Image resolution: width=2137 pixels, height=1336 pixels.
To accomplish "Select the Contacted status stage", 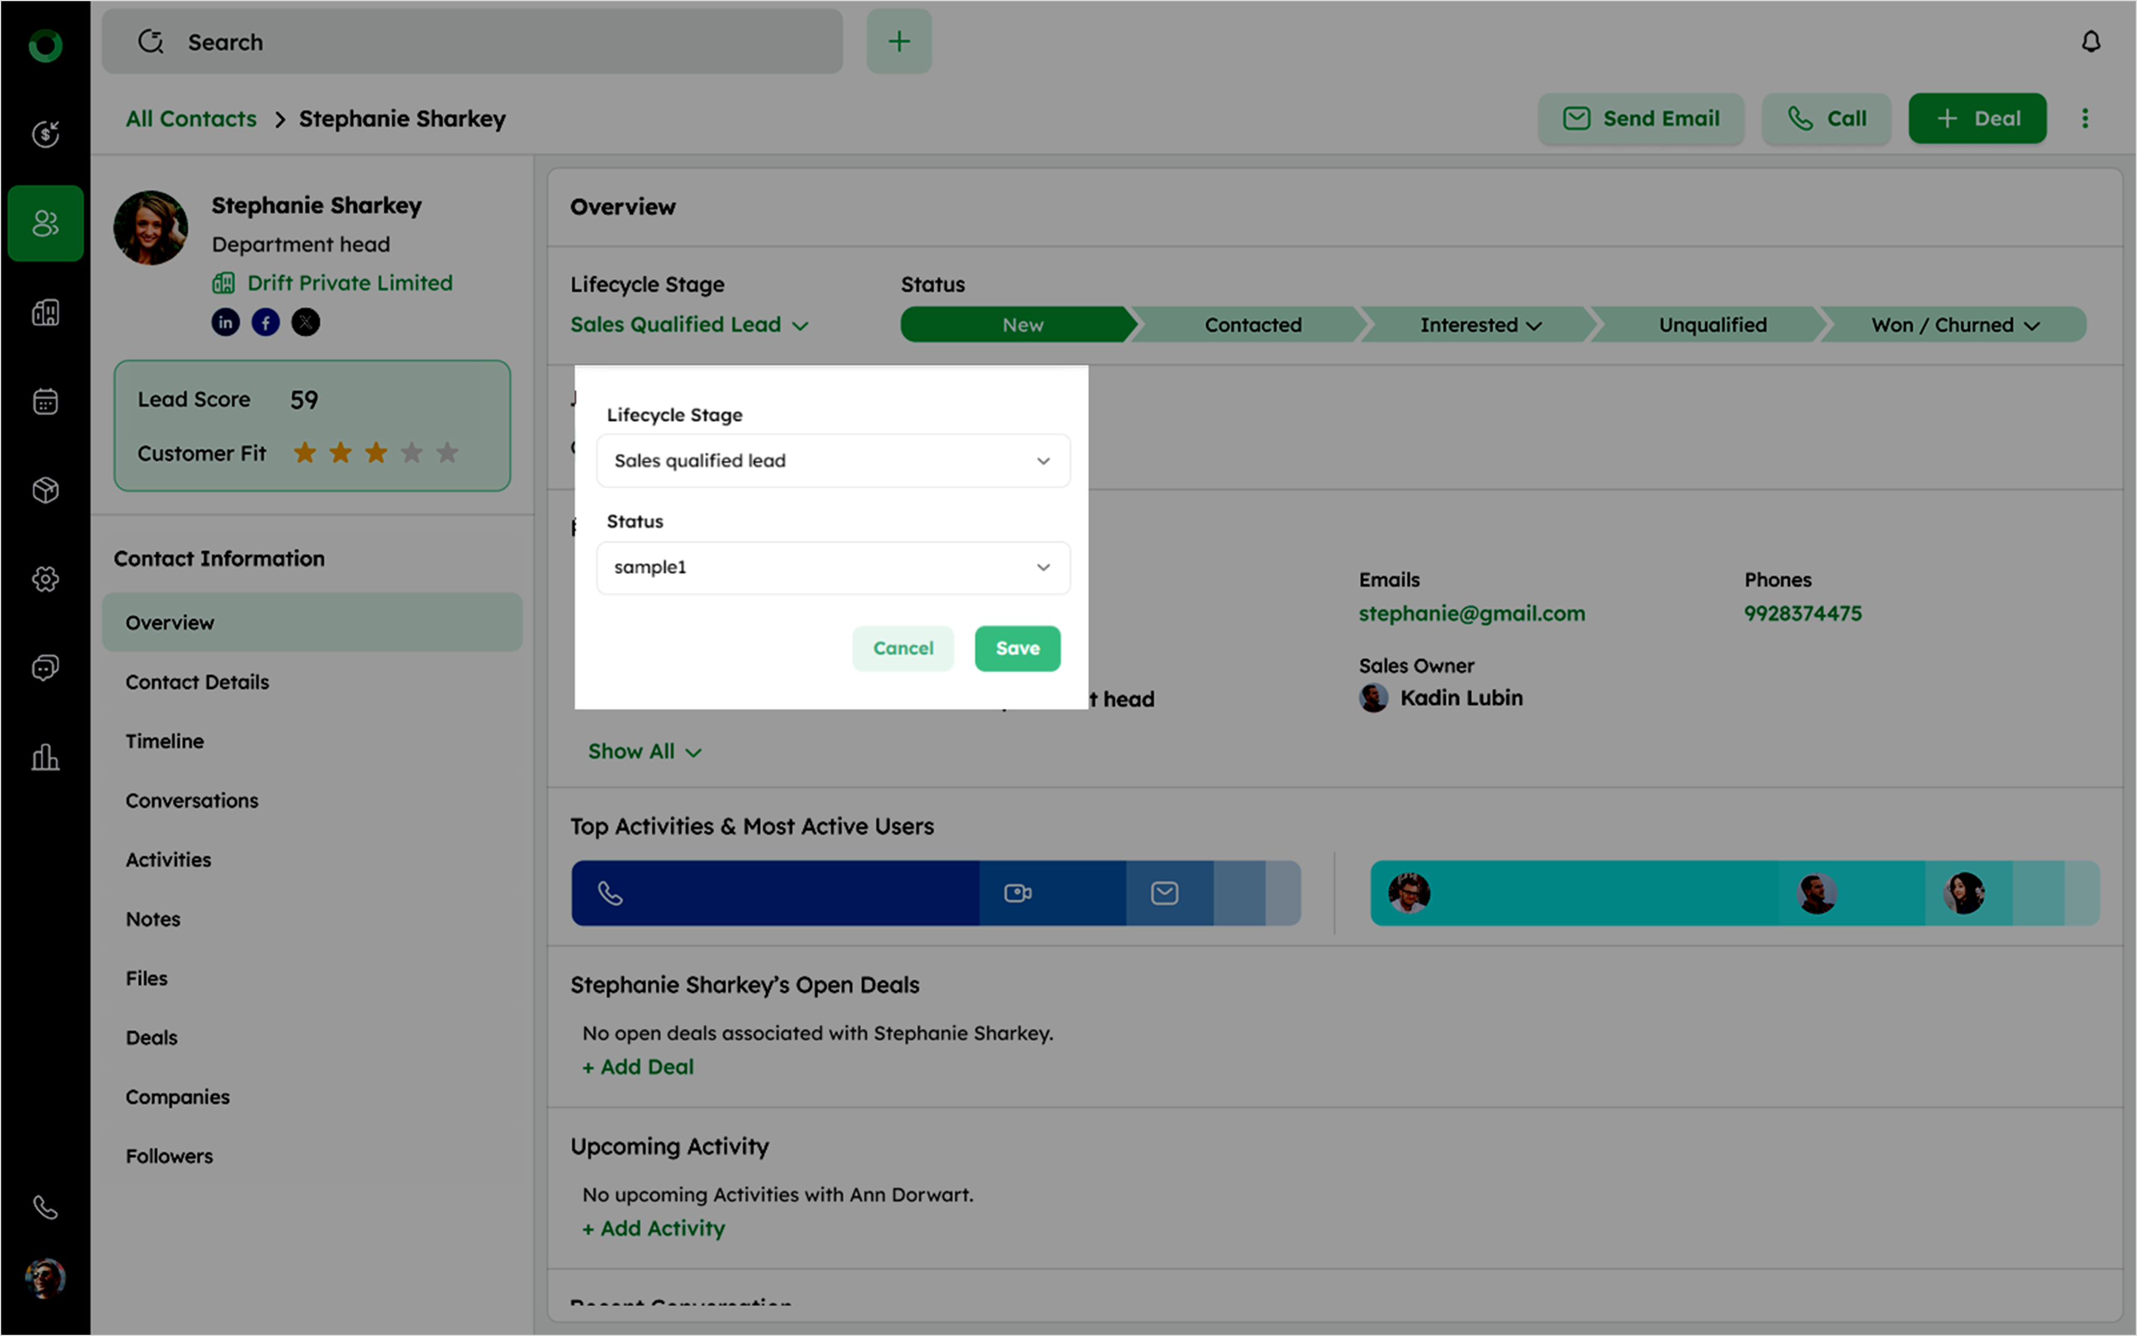I will point(1252,325).
